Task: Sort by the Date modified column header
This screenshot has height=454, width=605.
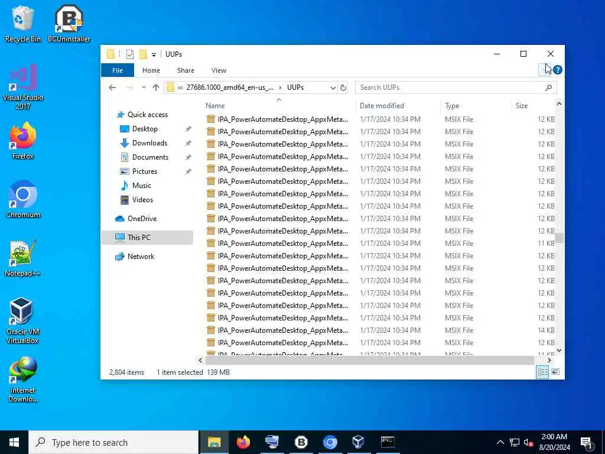Action: (398, 105)
